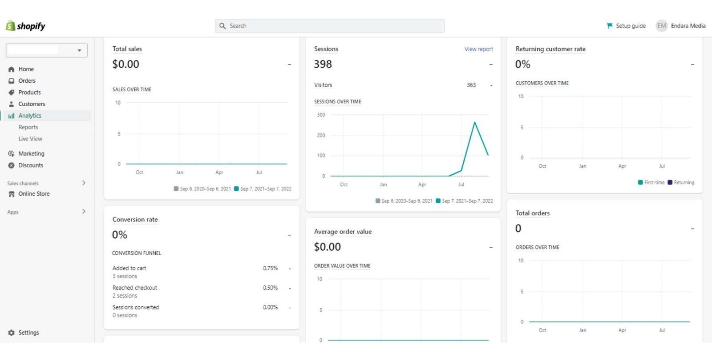This screenshot has height=357, width=712.
Task: Click the Discounts badge icon
Action: [x=12, y=165]
